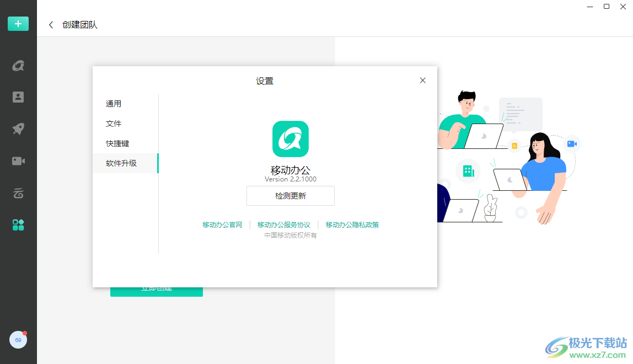Click the Version 2.2.1000 text

[291, 179]
